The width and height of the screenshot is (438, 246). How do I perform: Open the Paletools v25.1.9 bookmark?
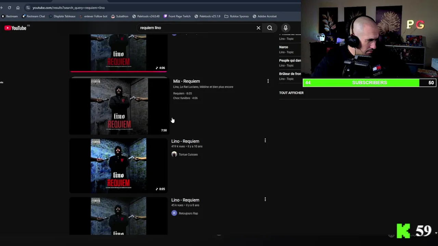(x=207, y=16)
